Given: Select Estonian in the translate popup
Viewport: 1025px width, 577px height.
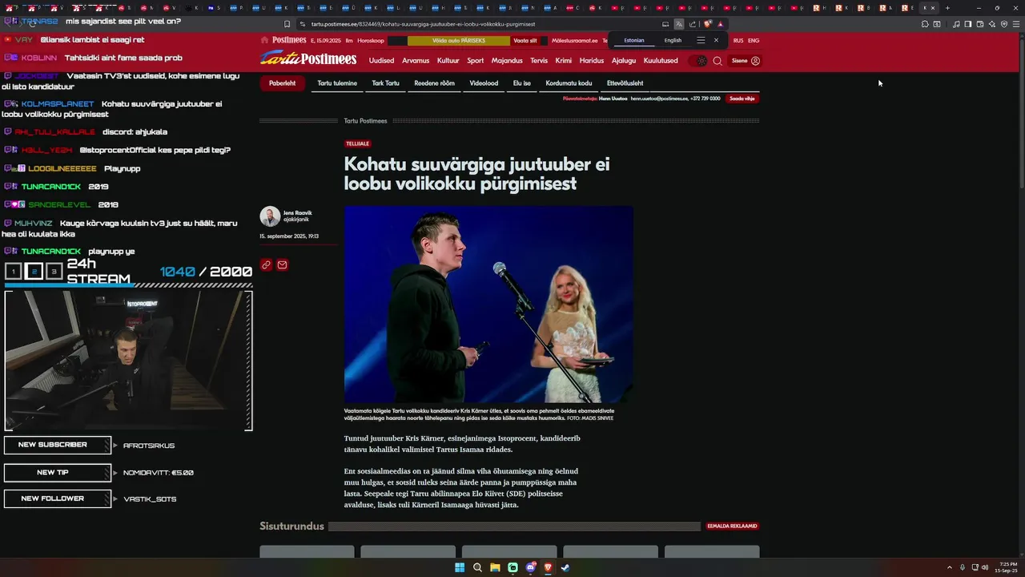Looking at the screenshot, I should tap(634, 40).
